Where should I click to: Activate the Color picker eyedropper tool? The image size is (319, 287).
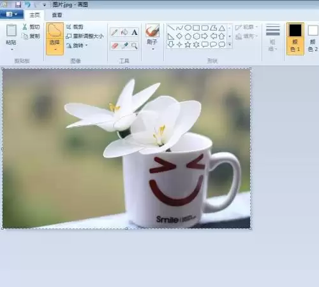tap(124, 46)
